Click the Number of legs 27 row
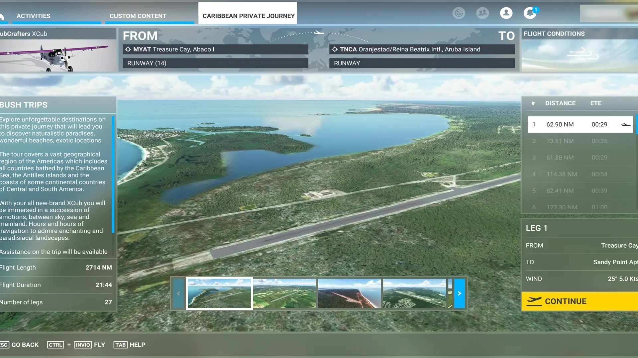 coord(56,302)
